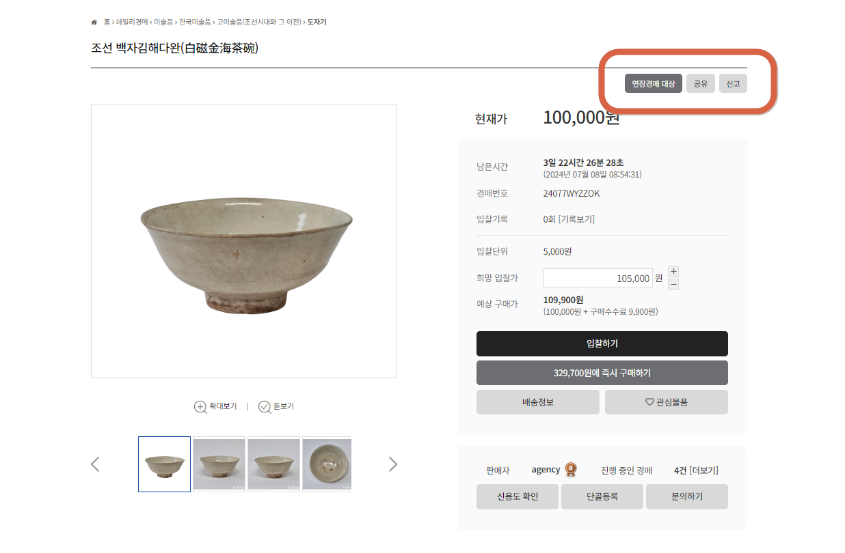845x553 pixels.
Task: Show next thumbnails with right arrow
Action: (393, 464)
